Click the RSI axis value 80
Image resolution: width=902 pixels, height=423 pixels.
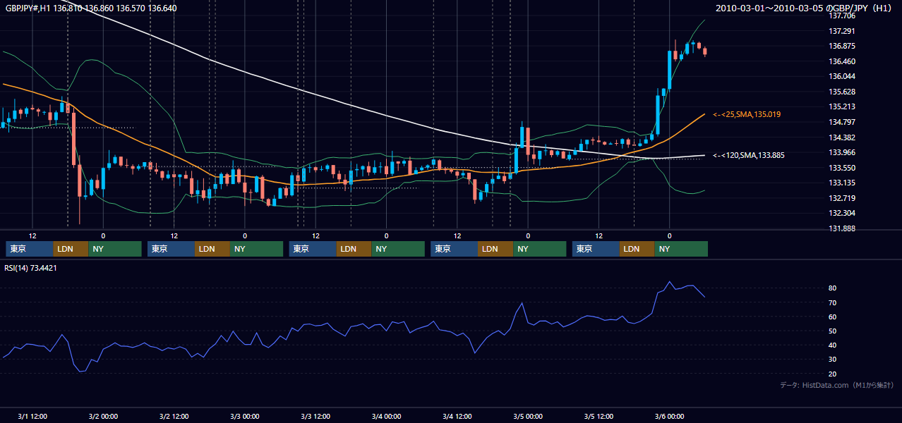833,288
